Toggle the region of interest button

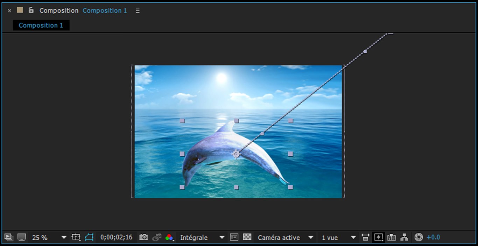(x=234, y=238)
